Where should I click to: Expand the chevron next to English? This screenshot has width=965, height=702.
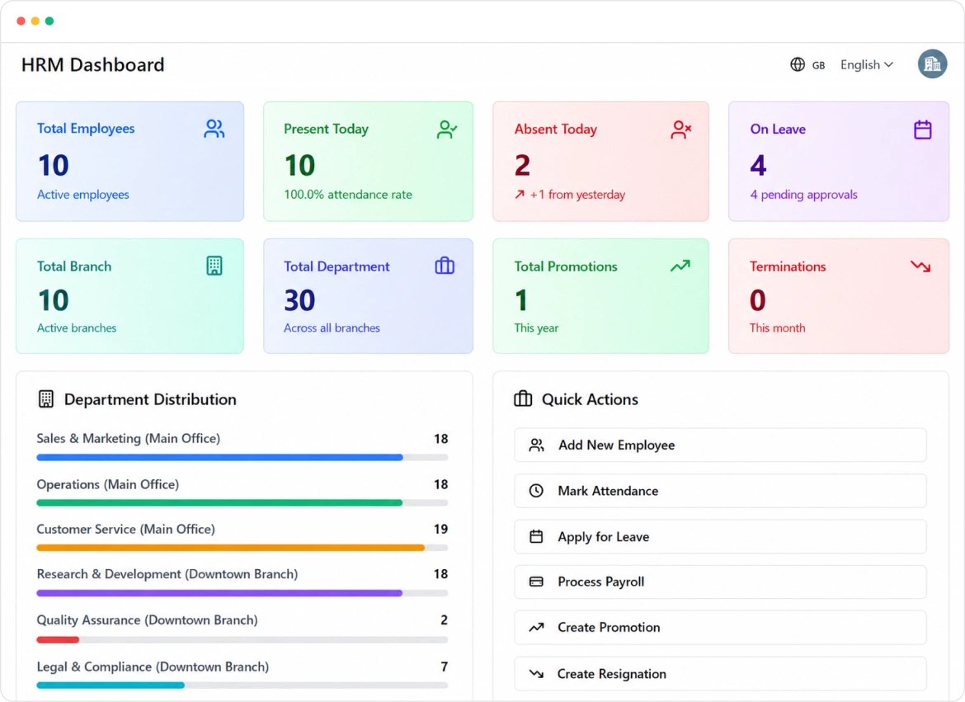tap(888, 64)
